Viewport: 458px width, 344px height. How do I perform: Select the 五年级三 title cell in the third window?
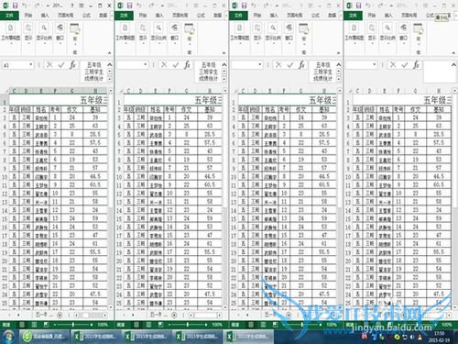click(288, 100)
